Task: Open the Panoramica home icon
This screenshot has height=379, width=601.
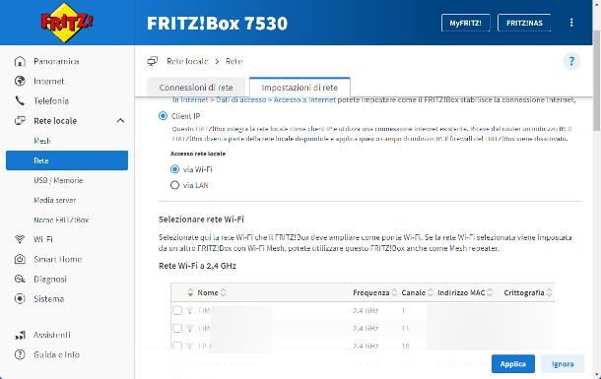Action: click(x=20, y=61)
